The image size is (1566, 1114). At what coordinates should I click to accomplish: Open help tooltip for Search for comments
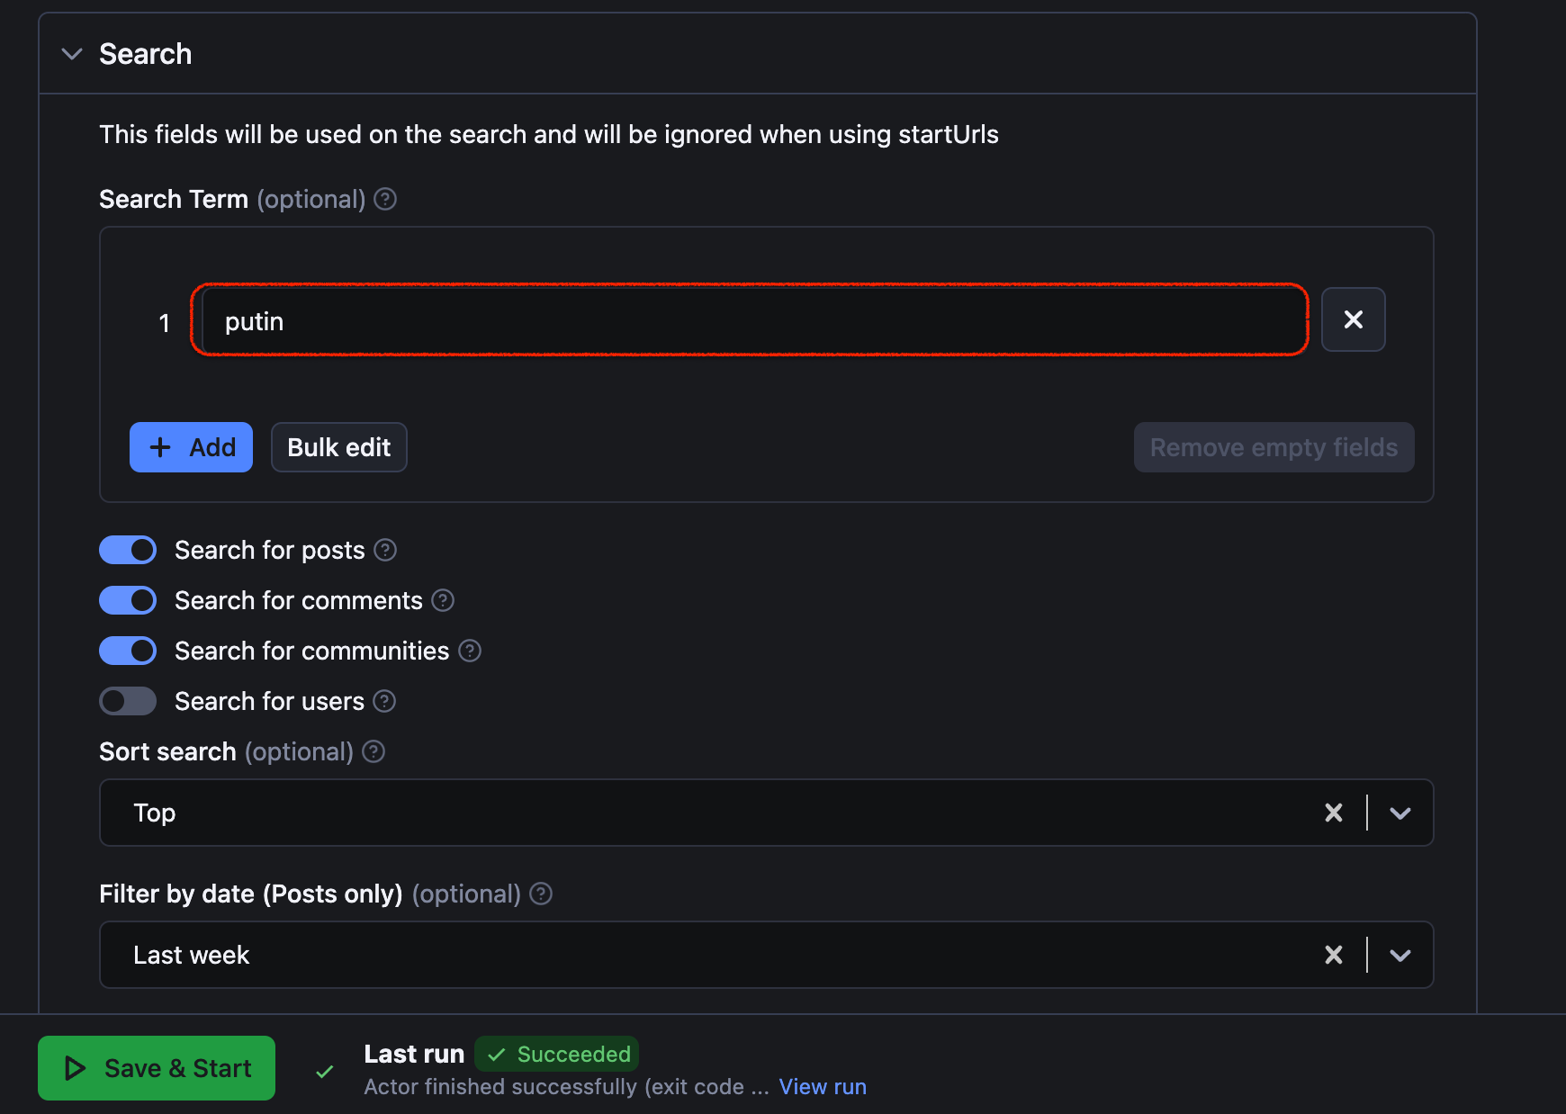click(x=443, y=600)
